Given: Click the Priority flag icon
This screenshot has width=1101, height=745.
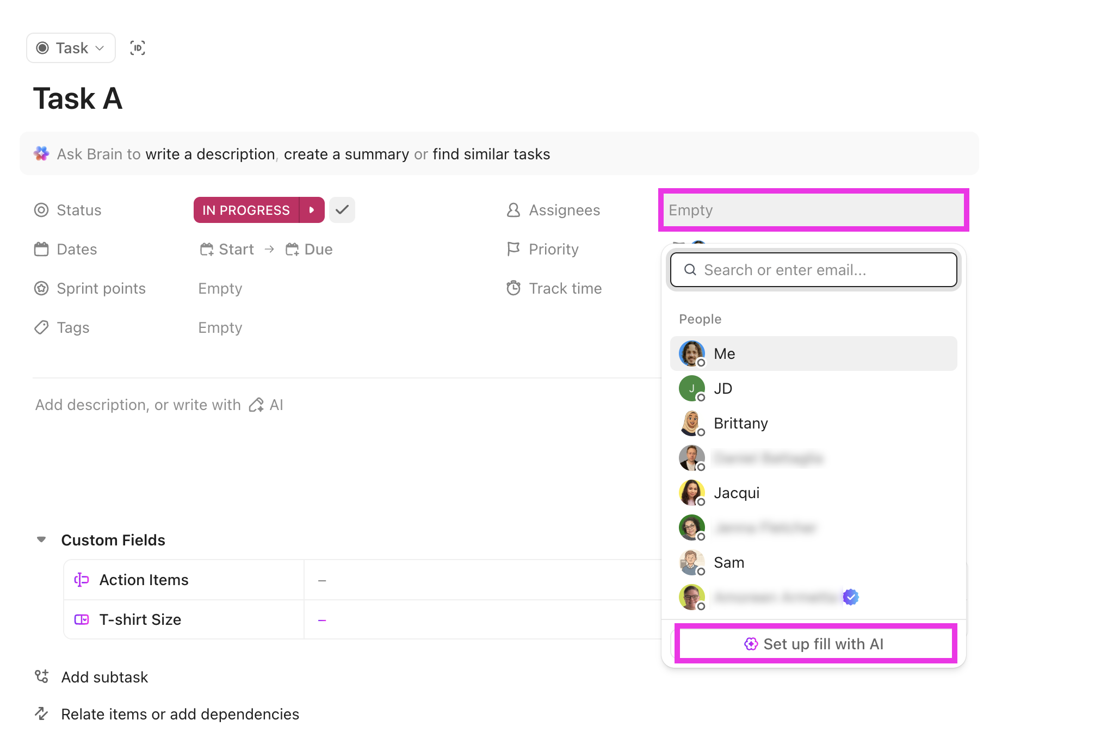Looking at the screenshot, I should (x=513, y=249).
